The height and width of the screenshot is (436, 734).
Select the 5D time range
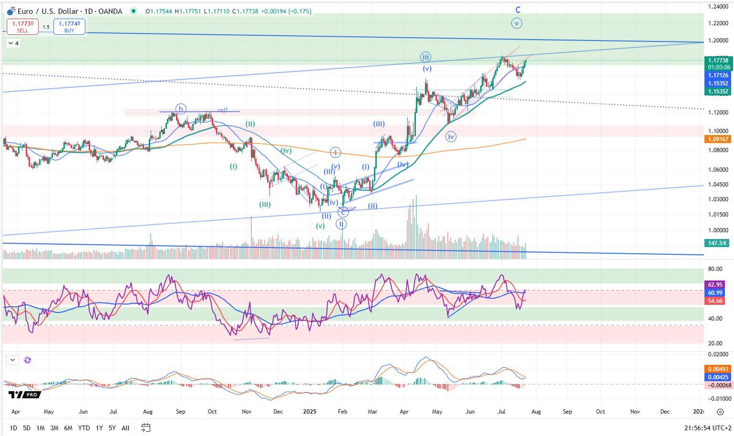pos(27,428)
